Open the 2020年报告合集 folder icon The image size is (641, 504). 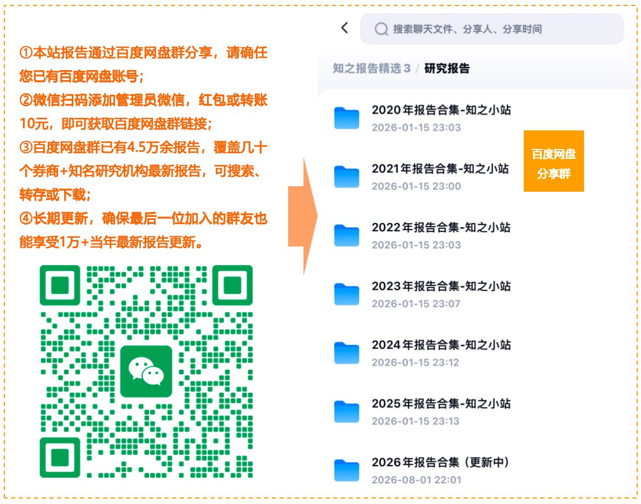(347, 118)
